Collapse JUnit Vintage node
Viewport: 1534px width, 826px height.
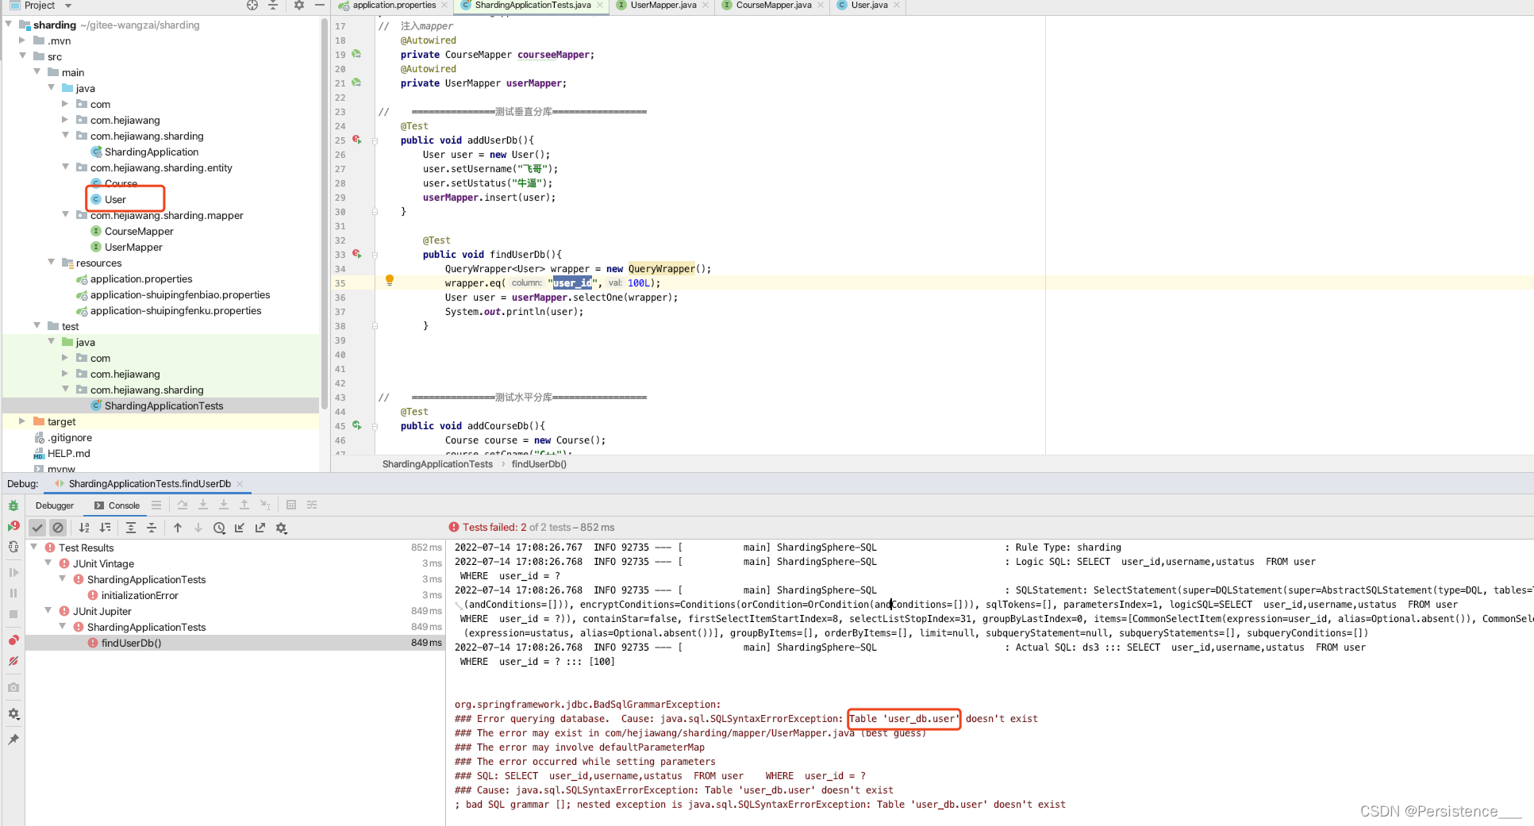coord(48,563)
